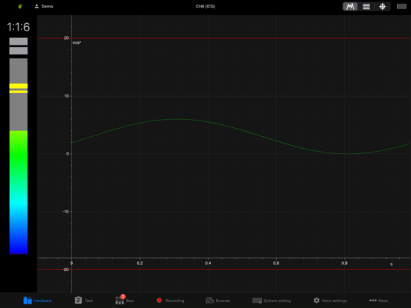Image resolution: width=411 pixels, height=308 pixels.
Task: Start Recording from bottom bar
Action: click(x=170, y=301)
